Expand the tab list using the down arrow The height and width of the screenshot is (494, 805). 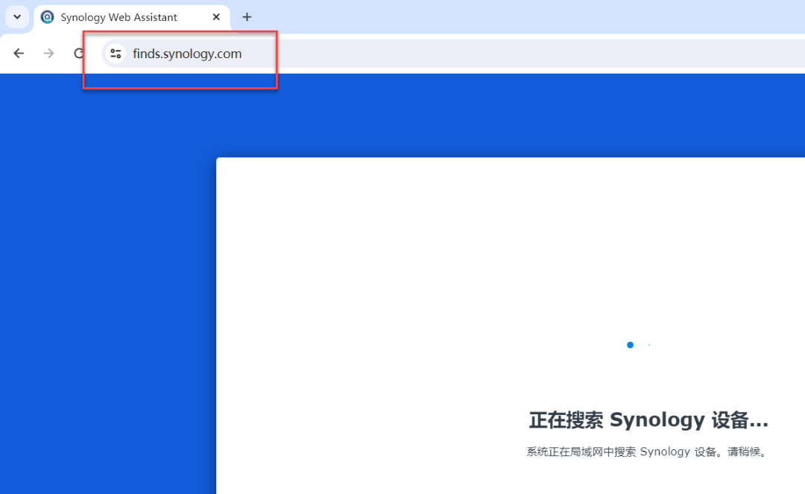[16, 16]
